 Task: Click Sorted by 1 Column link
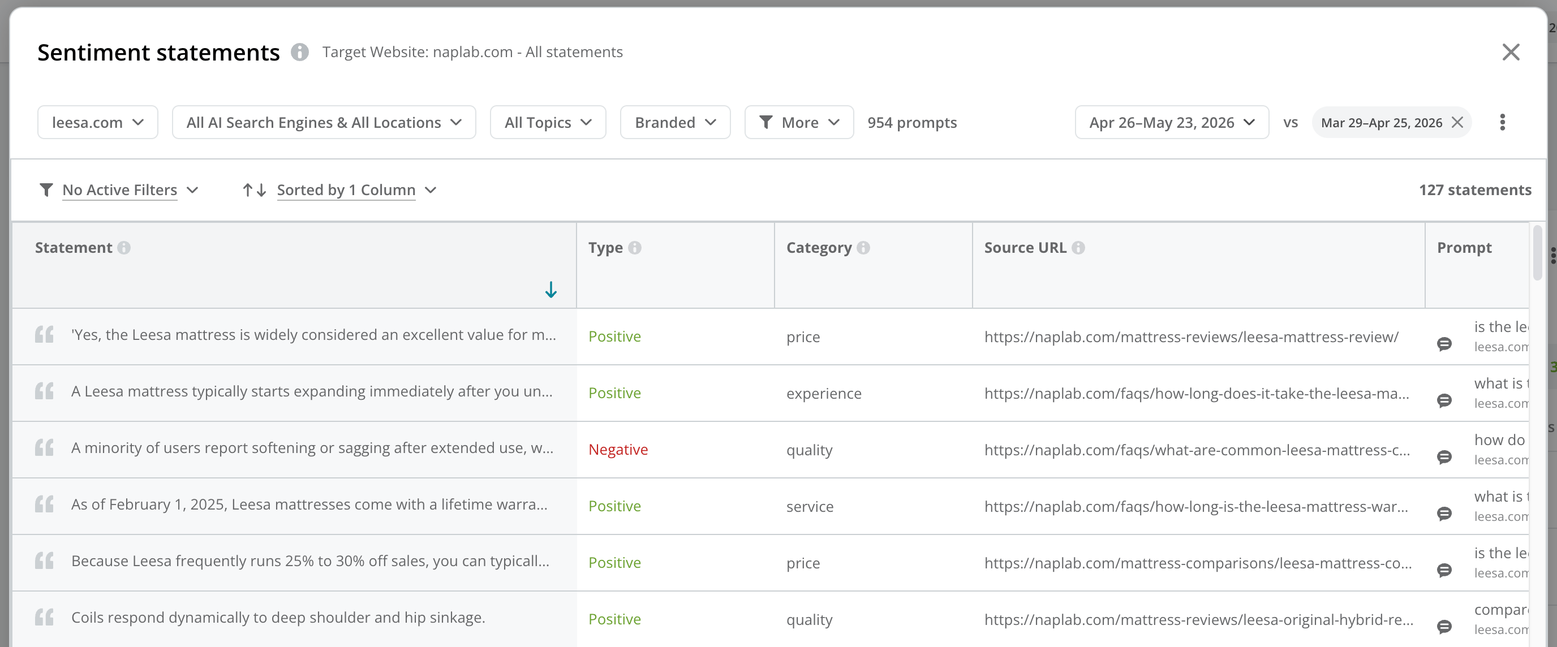coord(346,190)
